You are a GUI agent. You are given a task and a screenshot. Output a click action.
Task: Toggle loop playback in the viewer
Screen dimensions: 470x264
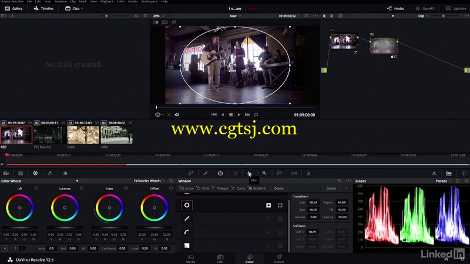coord(256,114)
